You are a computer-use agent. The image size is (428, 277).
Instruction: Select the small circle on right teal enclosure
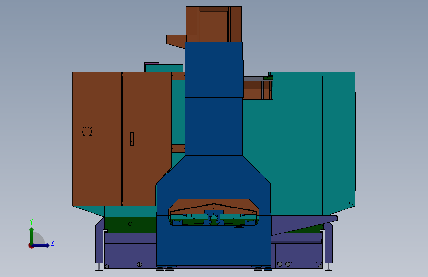coord(351,203)
